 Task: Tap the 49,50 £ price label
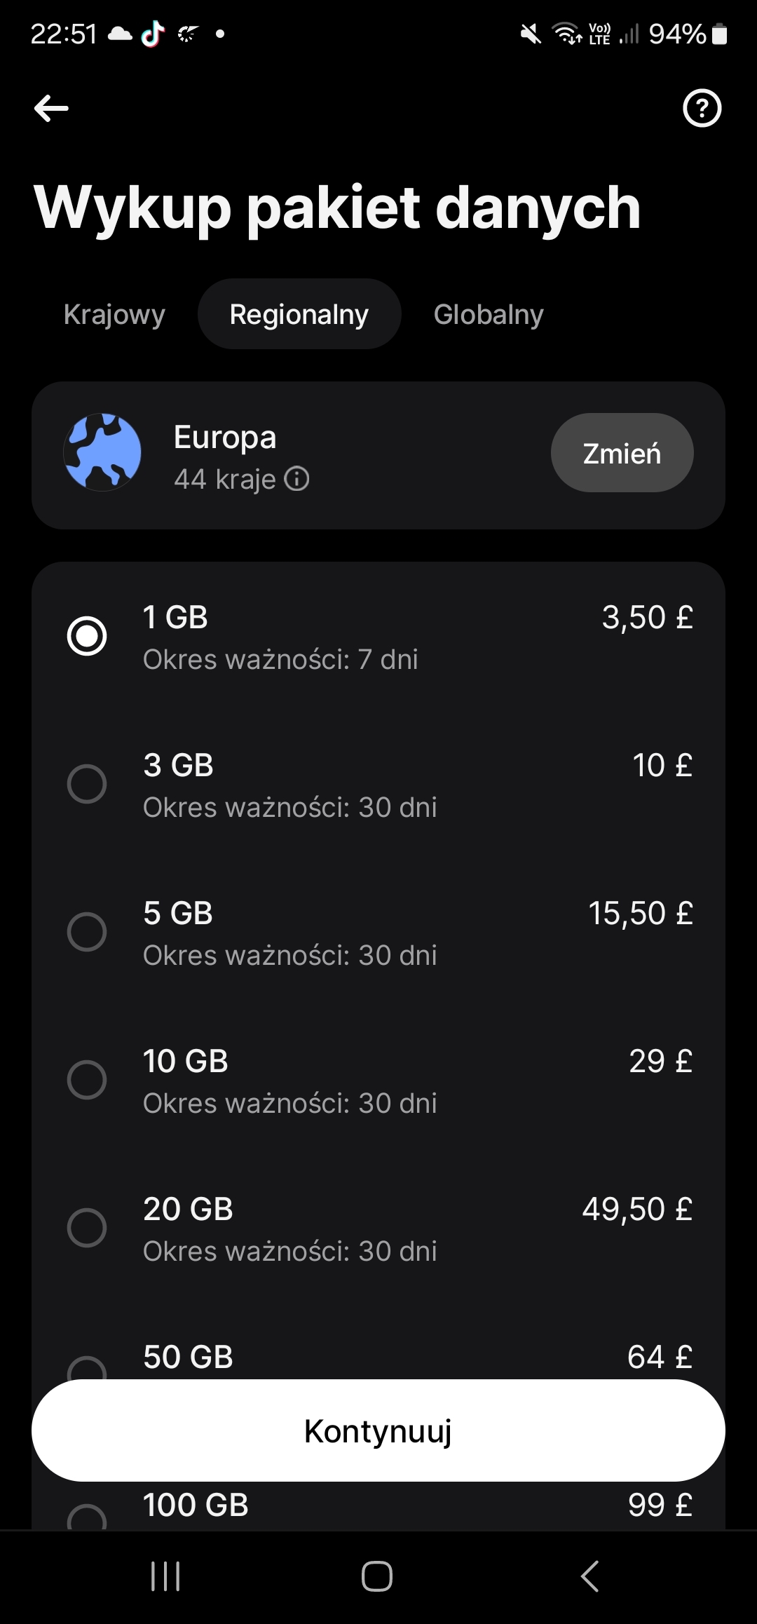(636, 1210)
